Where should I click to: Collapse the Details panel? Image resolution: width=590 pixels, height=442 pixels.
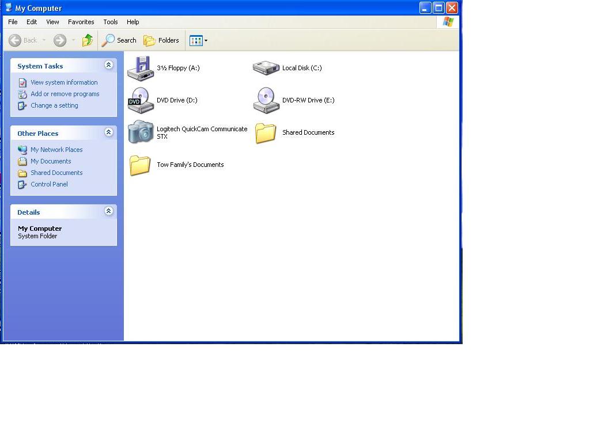(x=108, y=211)
